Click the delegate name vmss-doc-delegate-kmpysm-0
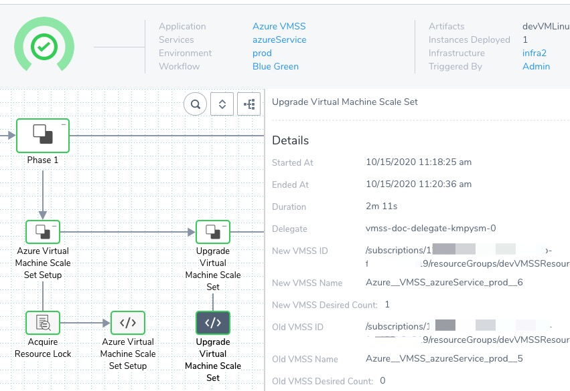This screenshot has width=570, height=391. 431,228
